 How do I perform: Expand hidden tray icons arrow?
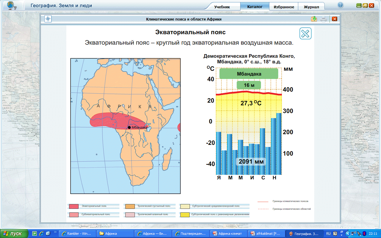click(347, 234)
